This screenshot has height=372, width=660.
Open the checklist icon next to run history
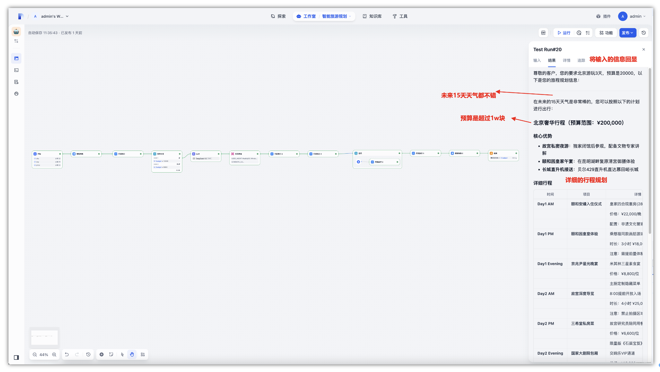(588, 33)
